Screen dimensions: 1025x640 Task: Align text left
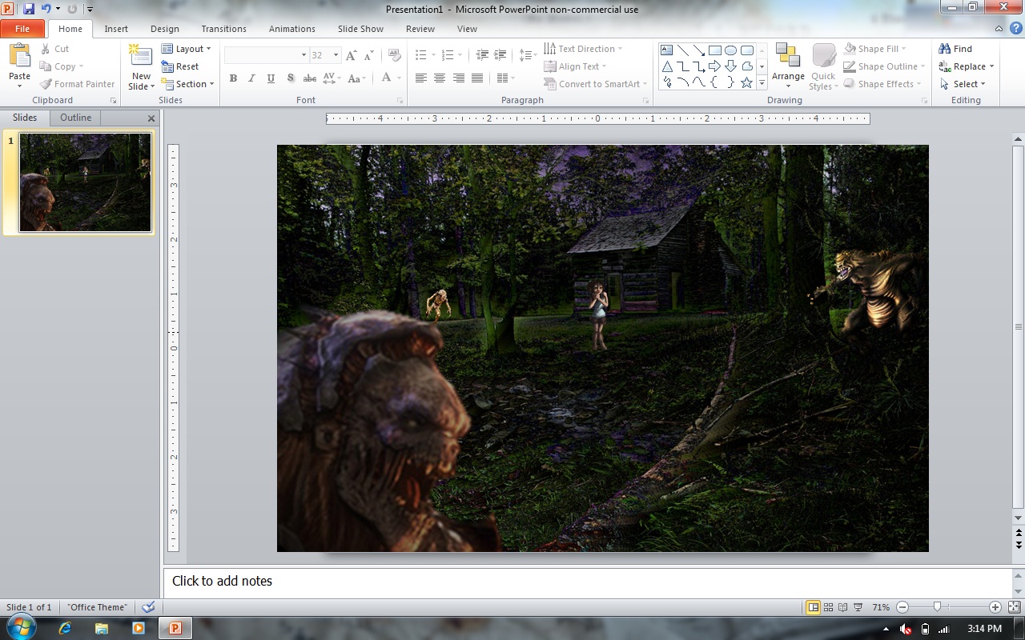420,78
